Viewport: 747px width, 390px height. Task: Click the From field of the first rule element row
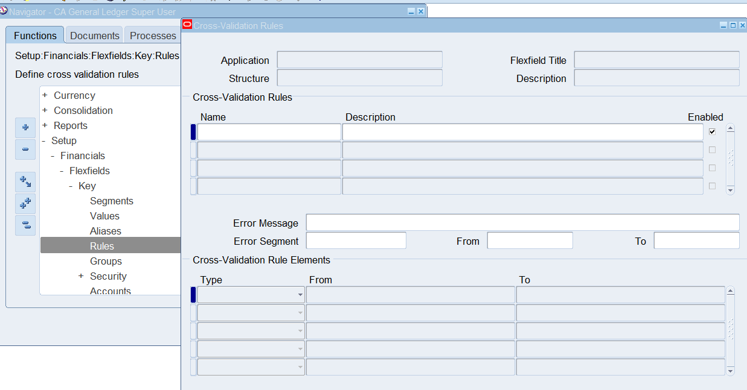pyautogui.click(x=411, y=295)
